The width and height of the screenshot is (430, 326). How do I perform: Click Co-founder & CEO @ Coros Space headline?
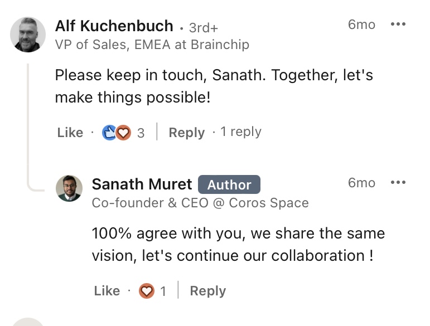[200, 203]
